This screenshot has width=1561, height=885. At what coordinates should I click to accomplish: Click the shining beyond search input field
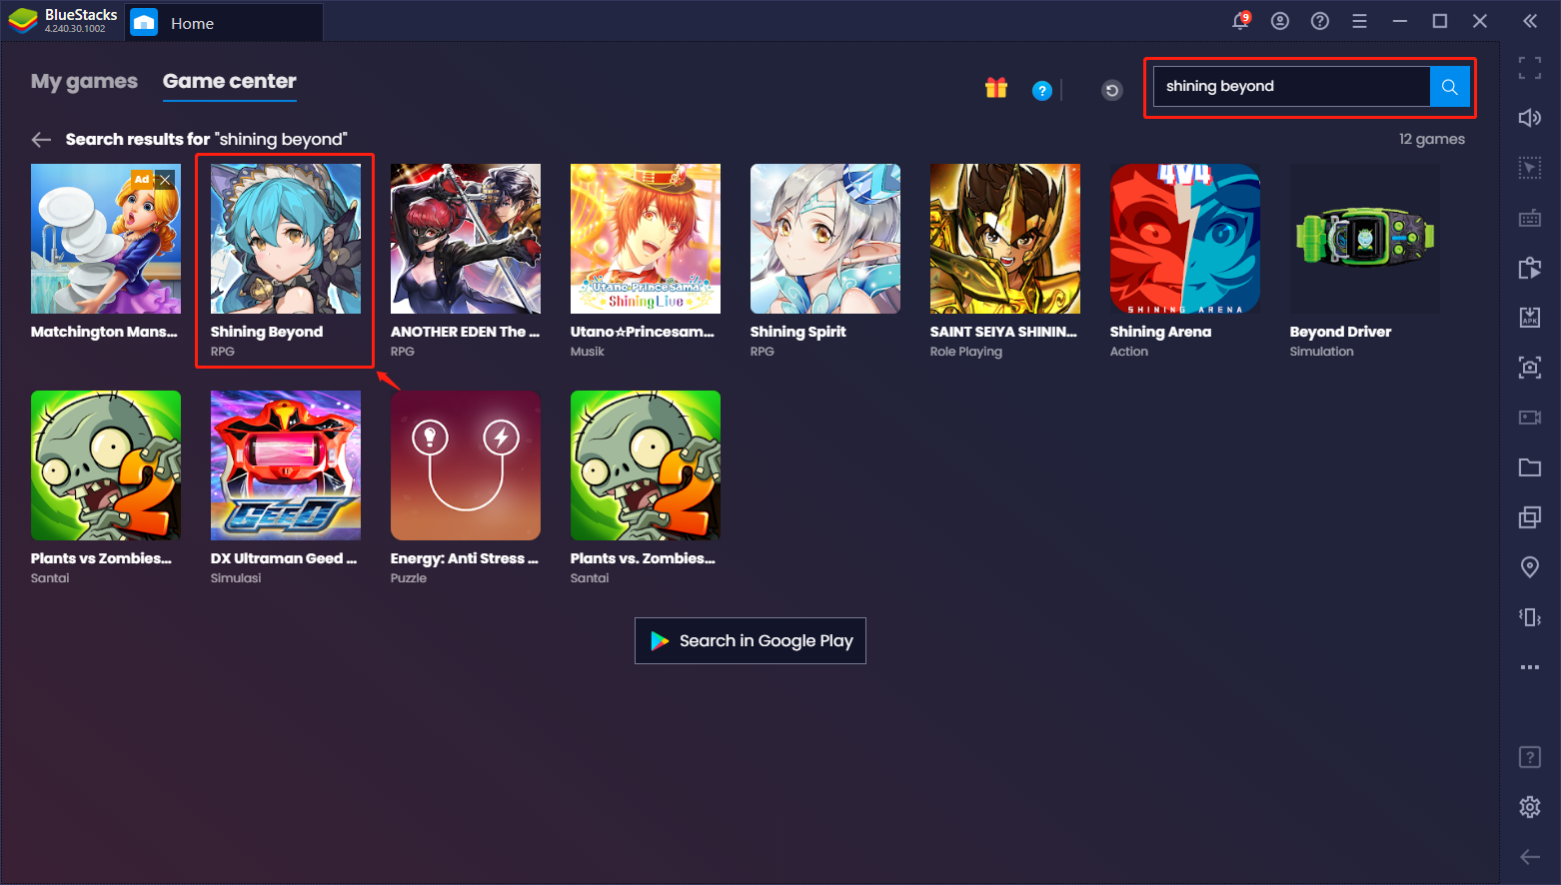1291,87
